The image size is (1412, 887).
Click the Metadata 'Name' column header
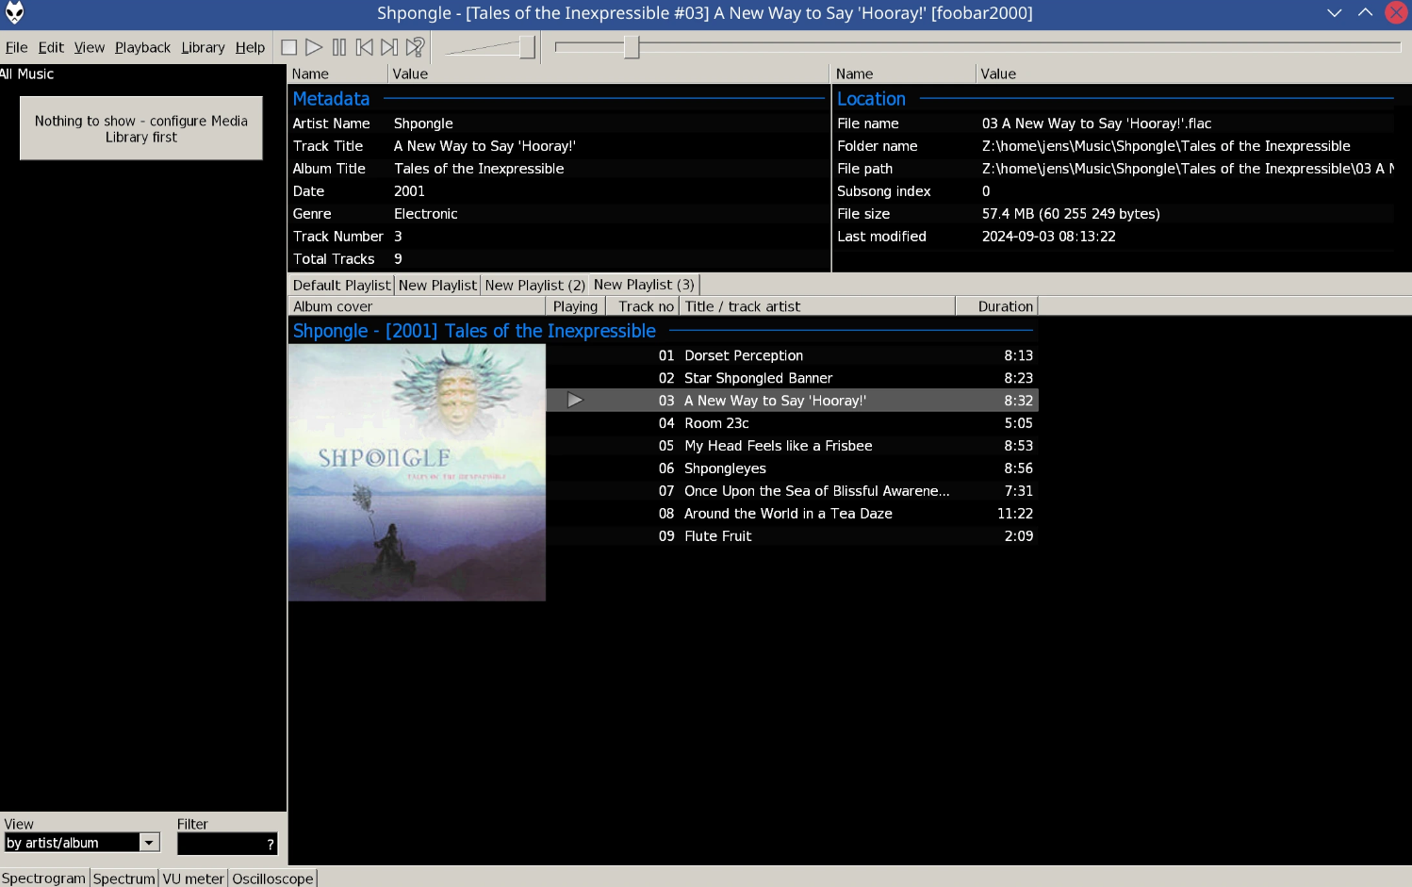[337, 74]
